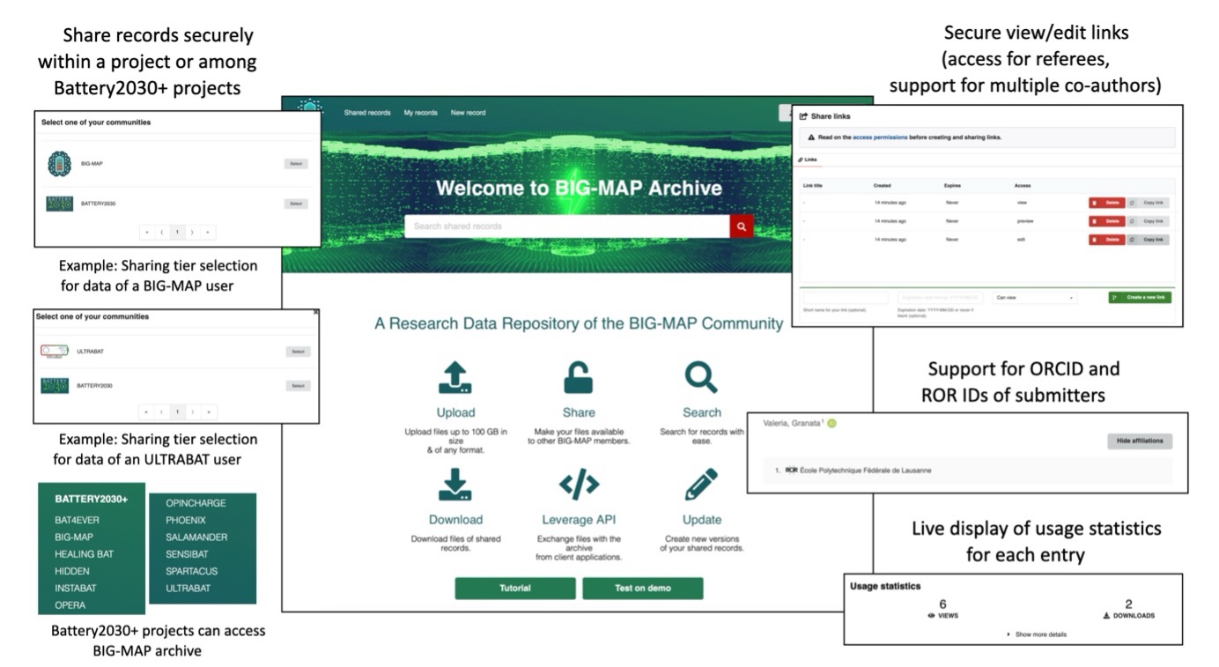Switch to the Links tab
1219x667 pixels.
tap(808, 159)
